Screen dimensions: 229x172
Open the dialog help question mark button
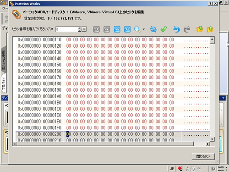click(x=210, y=4)
